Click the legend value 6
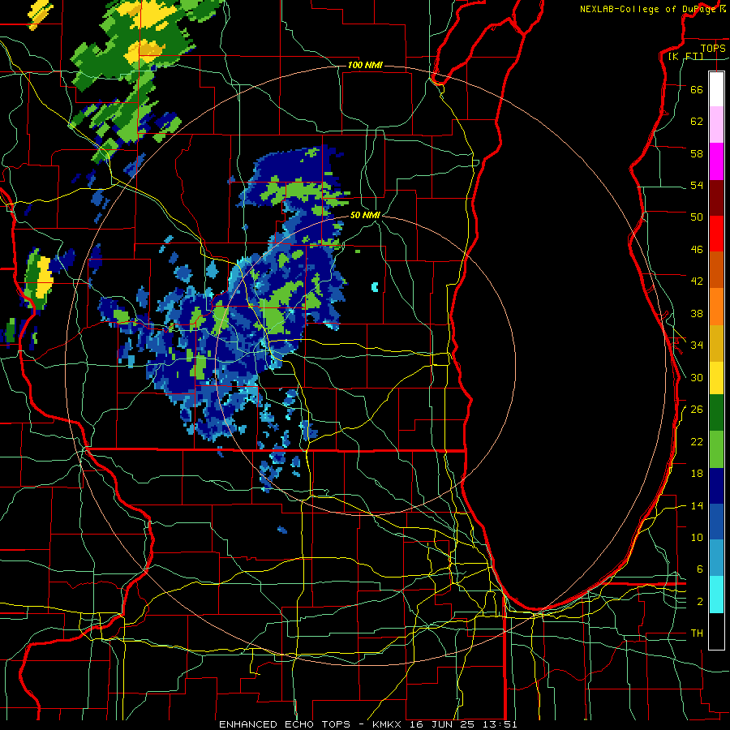Image resolution: width=730 pixels, height=730 pixels. tap(700, 569)
